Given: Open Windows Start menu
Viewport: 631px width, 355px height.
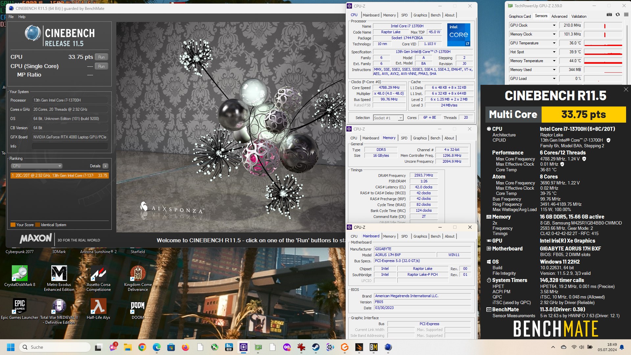Looking at the screenshot, I should 11,347.
